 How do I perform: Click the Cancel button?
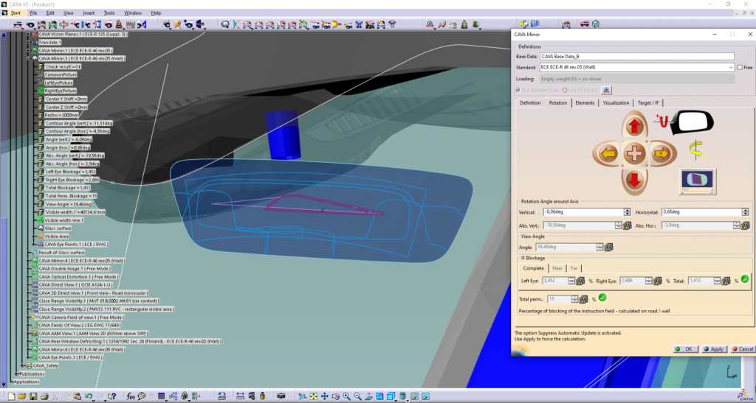pos(742,349)
